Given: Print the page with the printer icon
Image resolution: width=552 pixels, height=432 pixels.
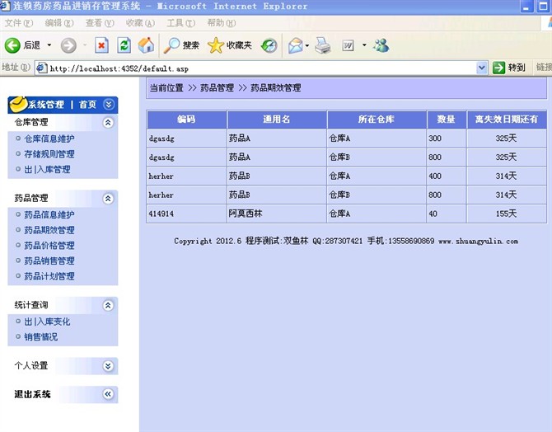Looking at the screenshot, I should coord(323,45).
